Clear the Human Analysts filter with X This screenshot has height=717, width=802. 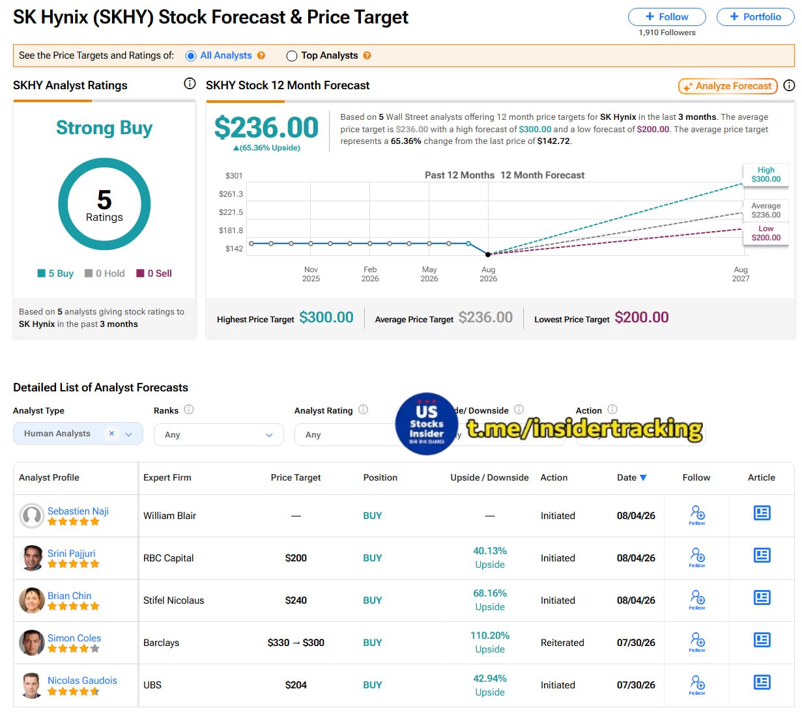pyautogui.click(x=111, y=434)
